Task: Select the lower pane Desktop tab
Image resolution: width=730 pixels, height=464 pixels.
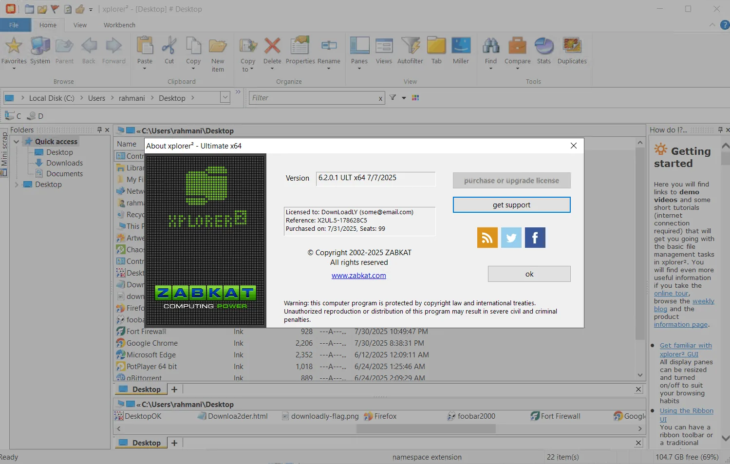Action: [141, 443]
